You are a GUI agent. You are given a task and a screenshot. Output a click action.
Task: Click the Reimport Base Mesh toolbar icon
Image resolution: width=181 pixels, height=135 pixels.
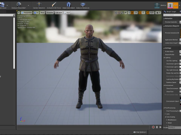pyautogui.click(x=19, y=4)
